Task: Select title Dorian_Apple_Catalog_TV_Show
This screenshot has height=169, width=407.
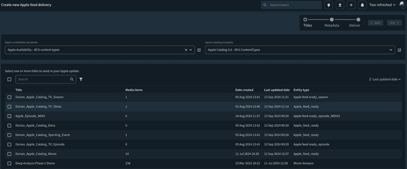Action: (38, 107)
